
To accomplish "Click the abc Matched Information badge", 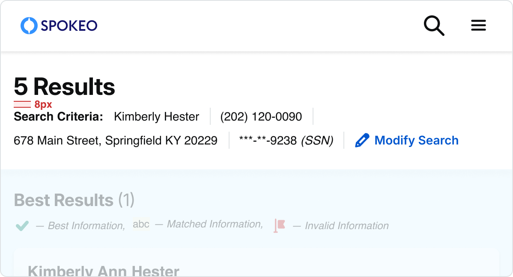I will (141, 224).
